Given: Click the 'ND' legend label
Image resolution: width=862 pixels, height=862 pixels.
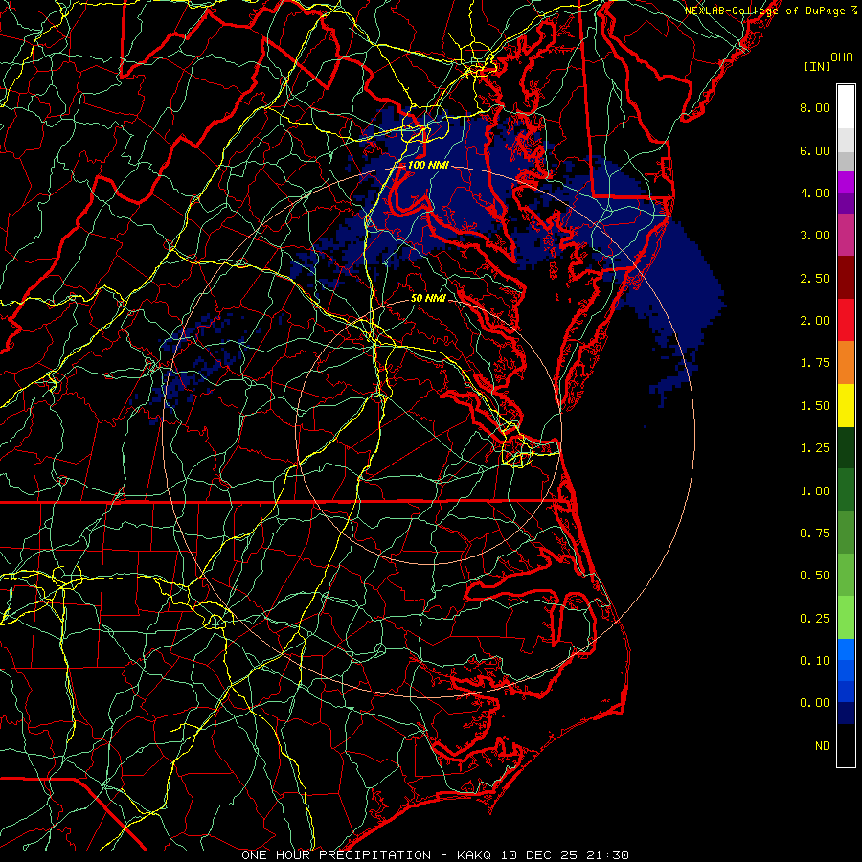Looking at the screenshot, I should click(x=823, y=746).
